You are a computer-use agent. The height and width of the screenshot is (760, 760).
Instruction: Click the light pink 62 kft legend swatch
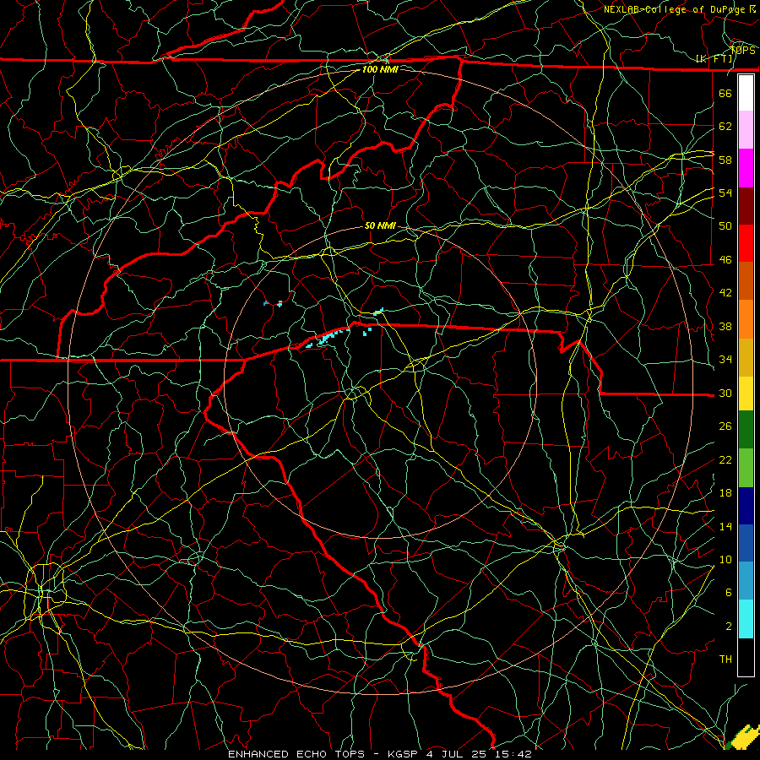(746, 130)
